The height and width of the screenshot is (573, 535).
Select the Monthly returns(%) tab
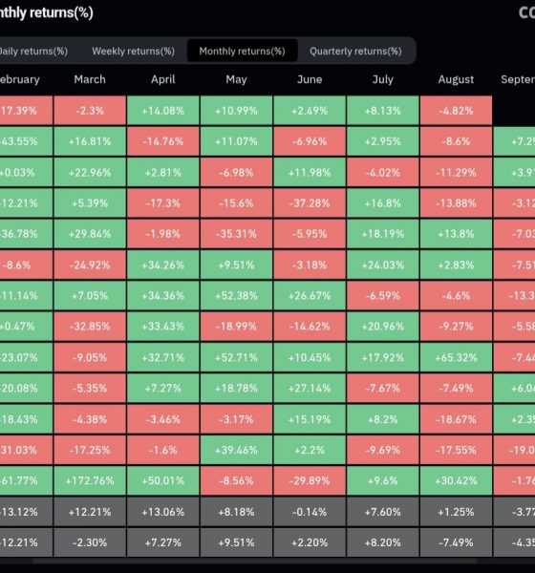point(242,52)
